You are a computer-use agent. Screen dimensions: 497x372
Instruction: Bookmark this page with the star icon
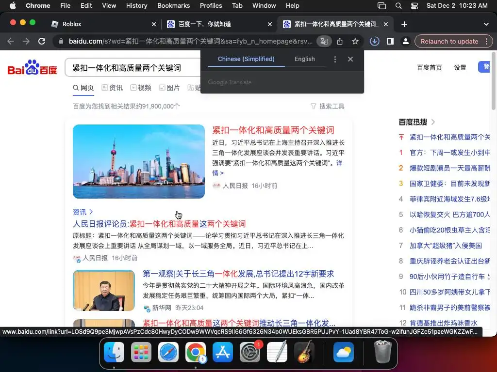pos(355,41)
